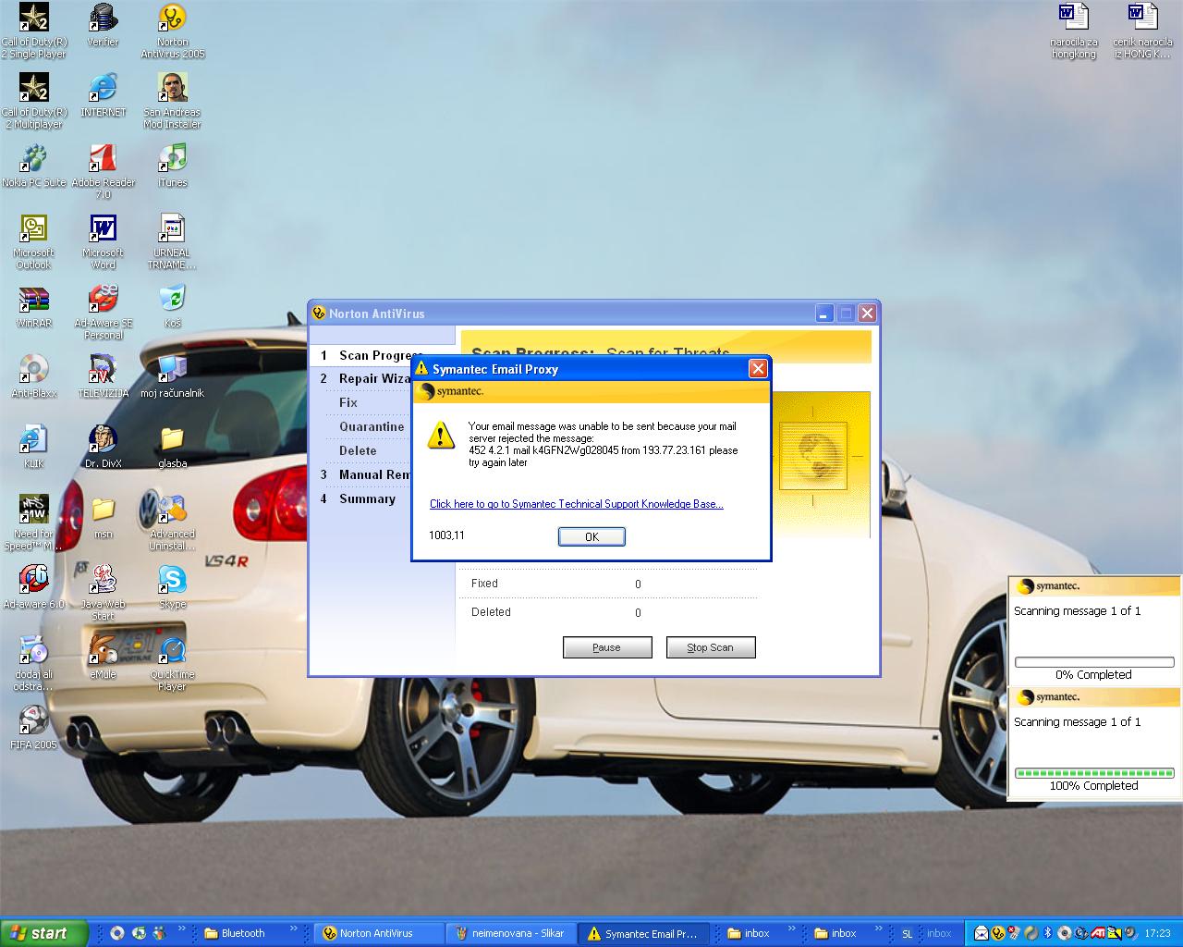This screenshot has height=947, width=1183.
Task: Open moj računalnik desktop icon
Action: [173, 377]
